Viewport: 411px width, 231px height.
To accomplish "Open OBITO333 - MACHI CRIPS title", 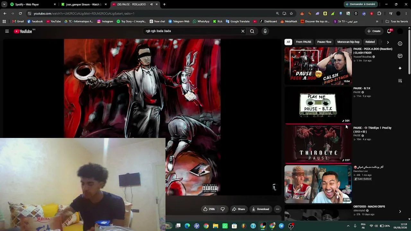I will (x=369, y=207).
